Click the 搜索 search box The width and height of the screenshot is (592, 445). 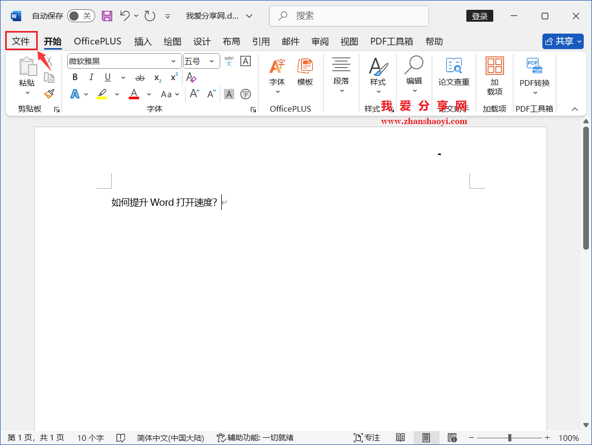tap(349, 16)
